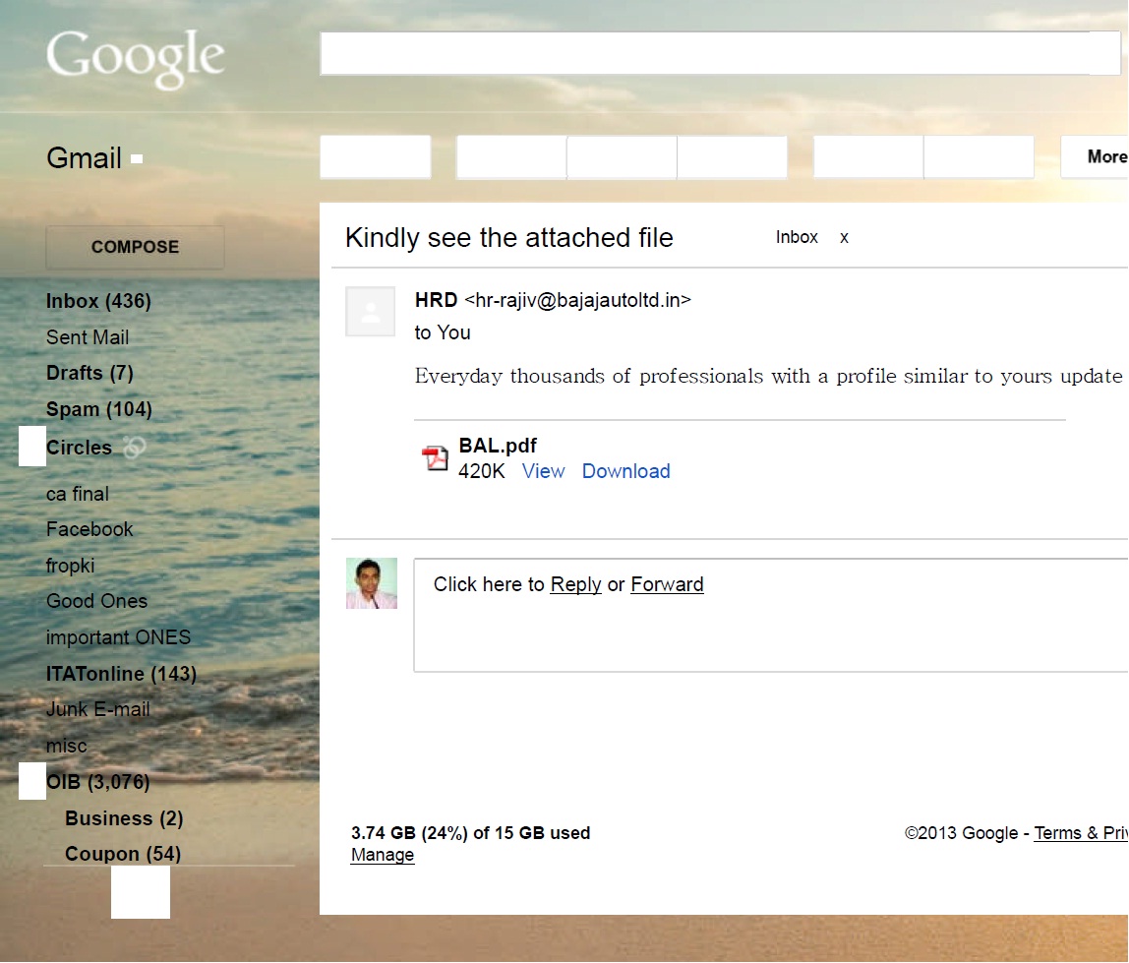
Task: Open ITATonline (143) label
Action: pyautogui.click(x=121, y=674)
